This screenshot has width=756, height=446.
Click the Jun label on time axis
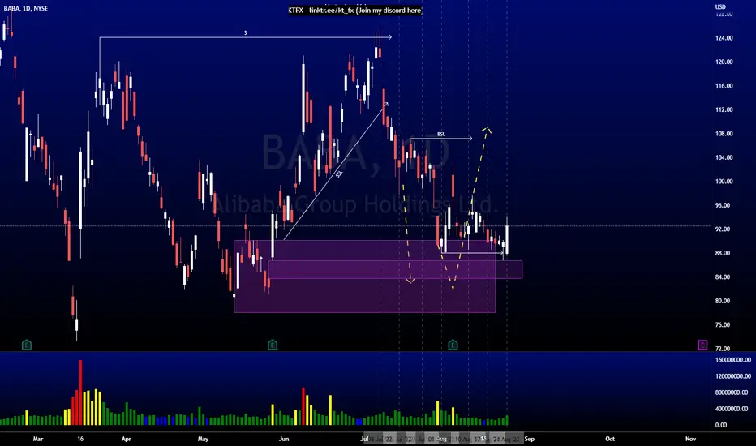[284, 439]
